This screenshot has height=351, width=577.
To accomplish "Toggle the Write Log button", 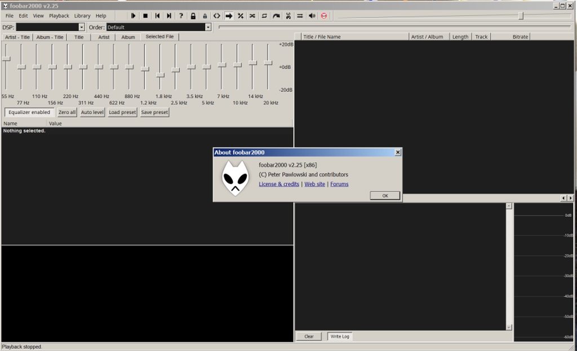I will coord(339,336).
